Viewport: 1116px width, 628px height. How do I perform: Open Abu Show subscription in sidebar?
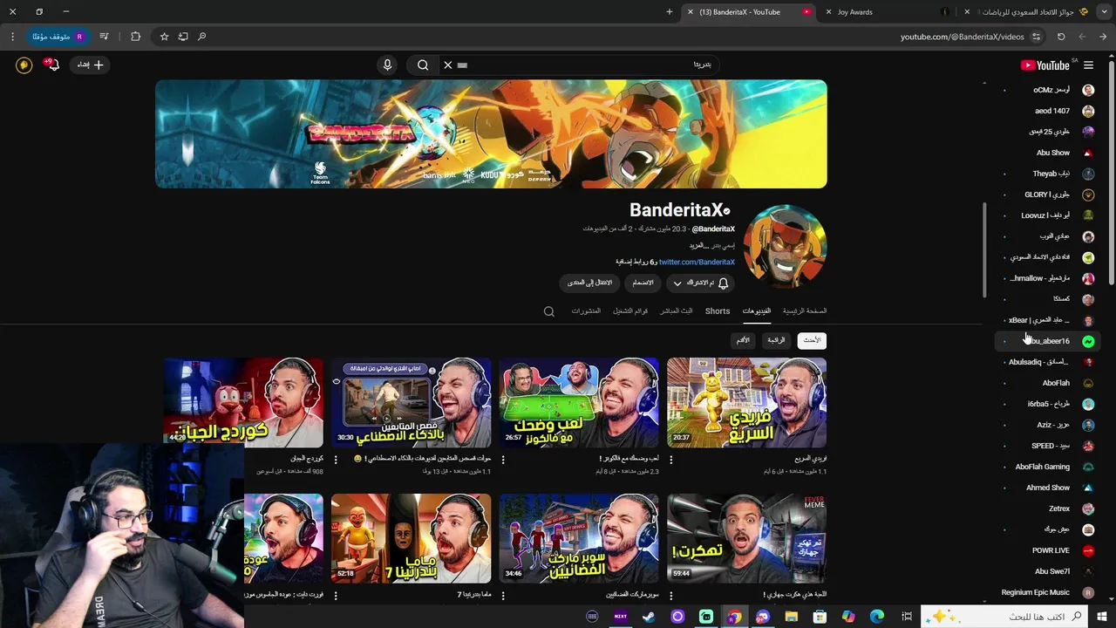[x=1049, y=153]
